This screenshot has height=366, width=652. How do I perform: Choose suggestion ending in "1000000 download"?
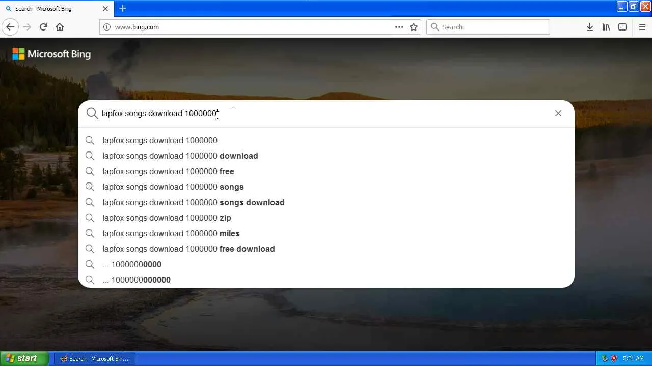(326, 156)
